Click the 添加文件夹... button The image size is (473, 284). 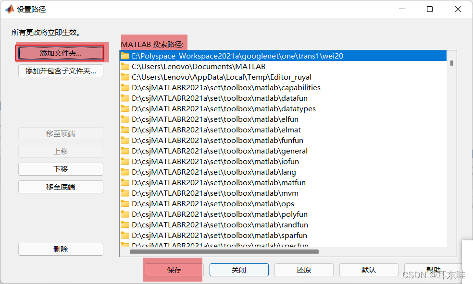click(x=61, y=53)
